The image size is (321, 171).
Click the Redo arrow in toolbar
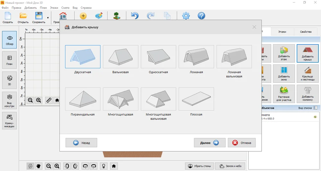151,16
